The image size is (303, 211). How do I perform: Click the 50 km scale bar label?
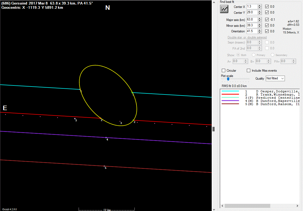(x=107, y=210)
